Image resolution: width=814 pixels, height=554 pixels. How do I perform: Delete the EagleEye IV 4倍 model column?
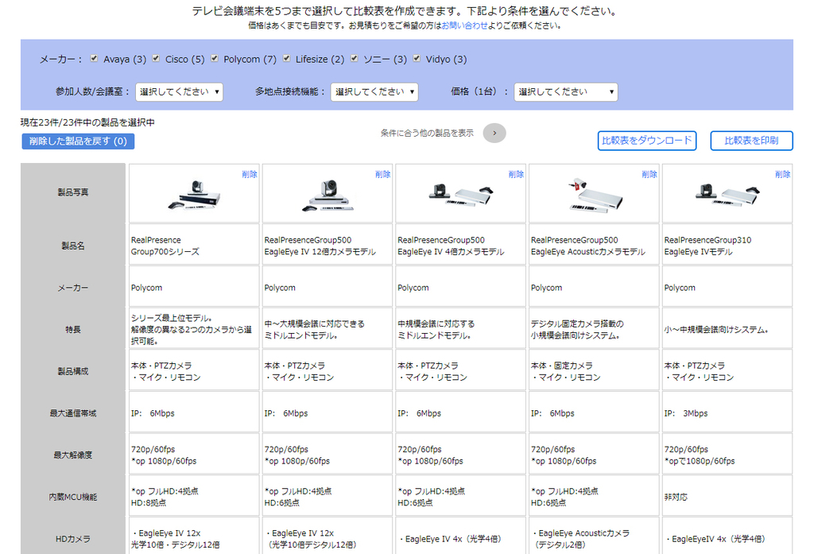click(516, 174)
